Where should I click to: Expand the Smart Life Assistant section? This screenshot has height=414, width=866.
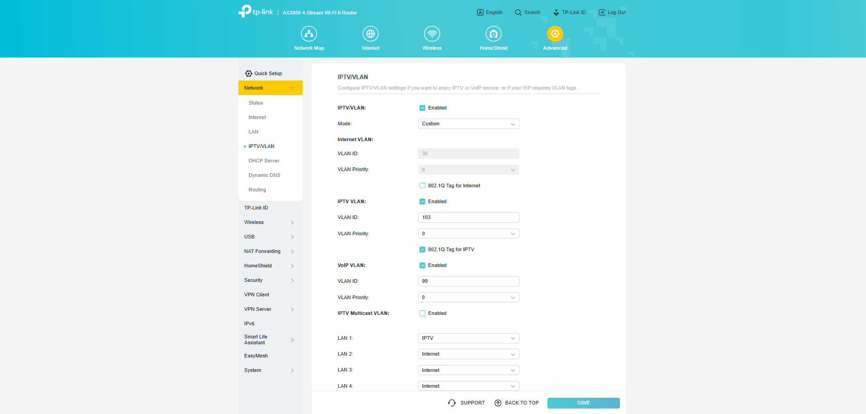(x=271, y=340)
